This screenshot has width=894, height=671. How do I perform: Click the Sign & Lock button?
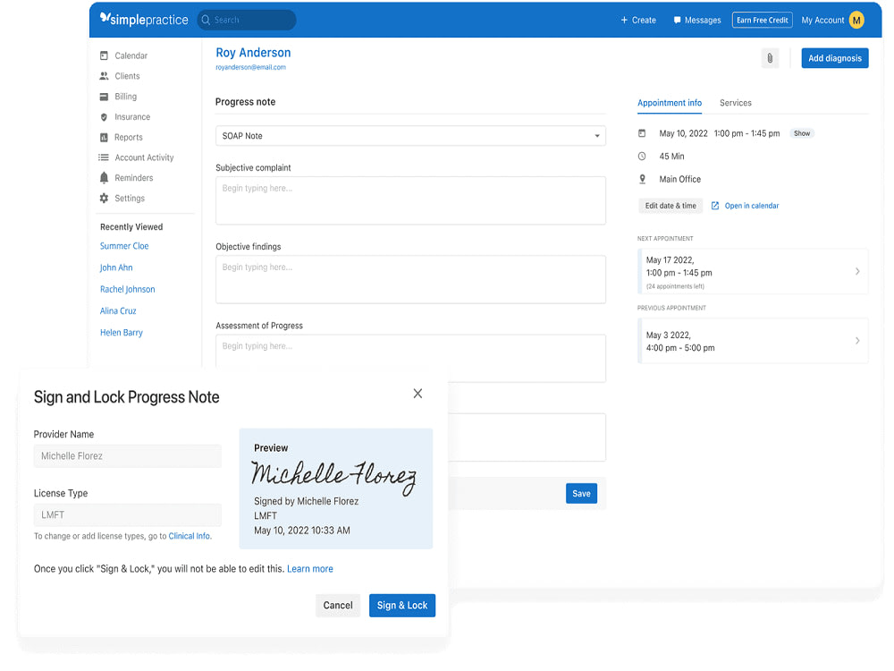(402, 606)
